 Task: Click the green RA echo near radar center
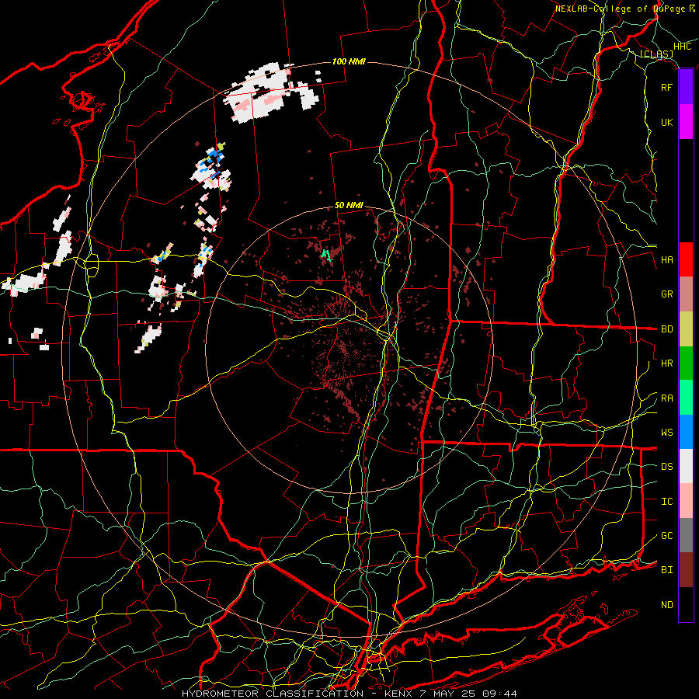pos(326,255)
